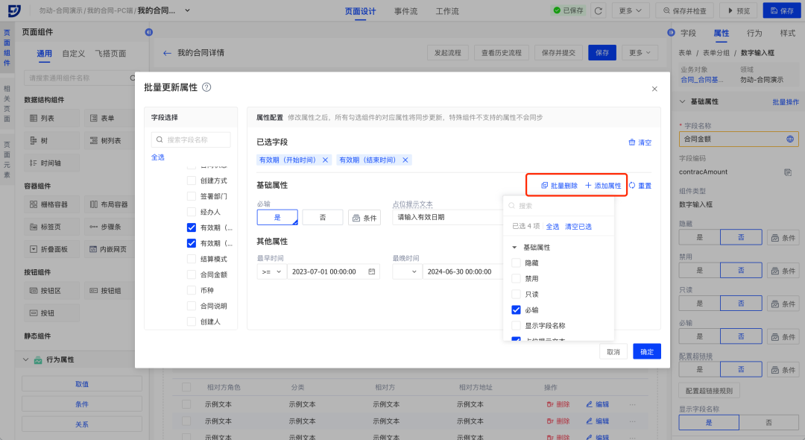The width and height of the screenshot is (805, 440).
Task: Remove the 有效期（结束时间） tag
Action: click(405, 160)
